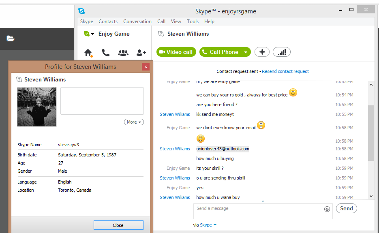Click Steven Williams name beside 'how much u wana buy'
Screen dimensions: 379x233
[x=175, y=197]
